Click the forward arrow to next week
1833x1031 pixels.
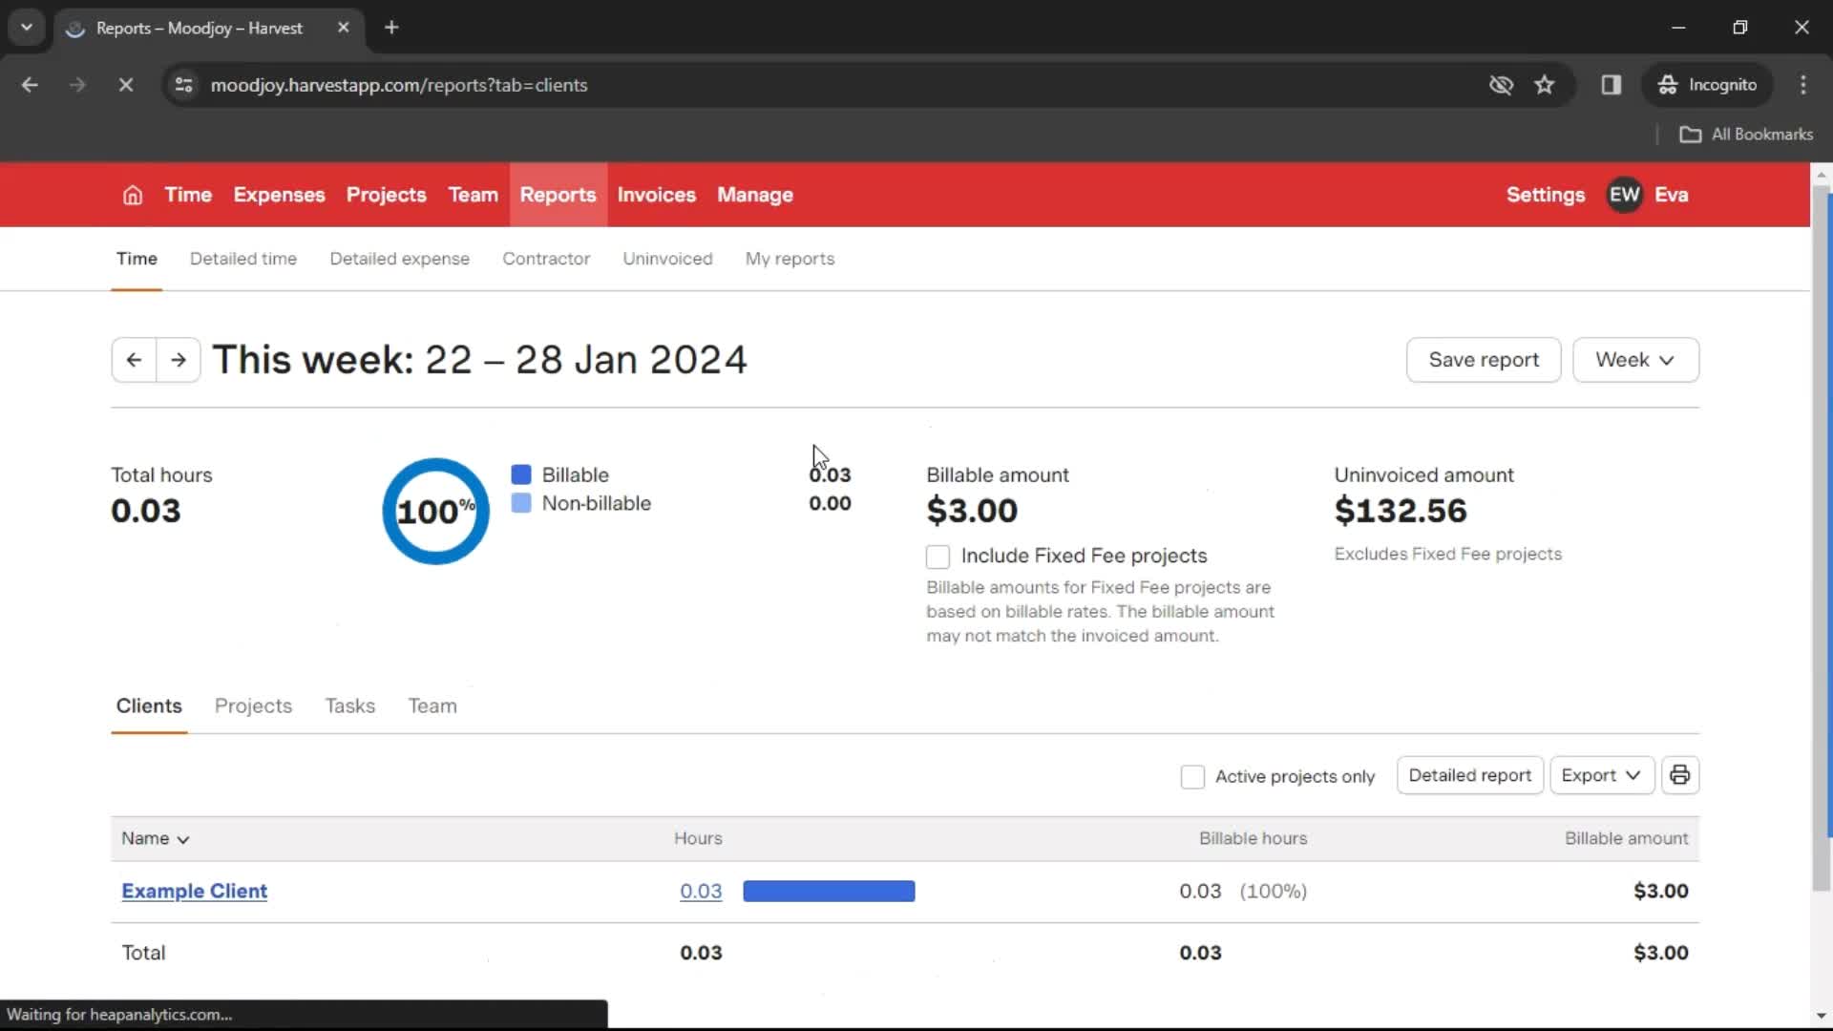click(x=177, y=360)
